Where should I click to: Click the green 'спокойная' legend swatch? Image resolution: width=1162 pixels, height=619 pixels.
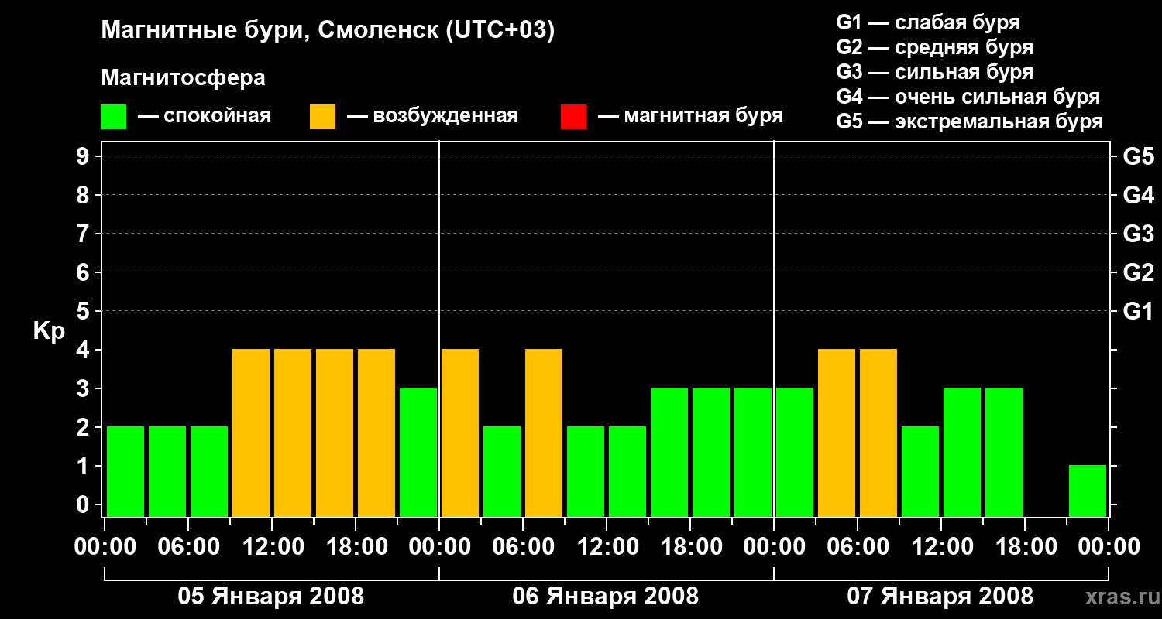tap(113, 117)
